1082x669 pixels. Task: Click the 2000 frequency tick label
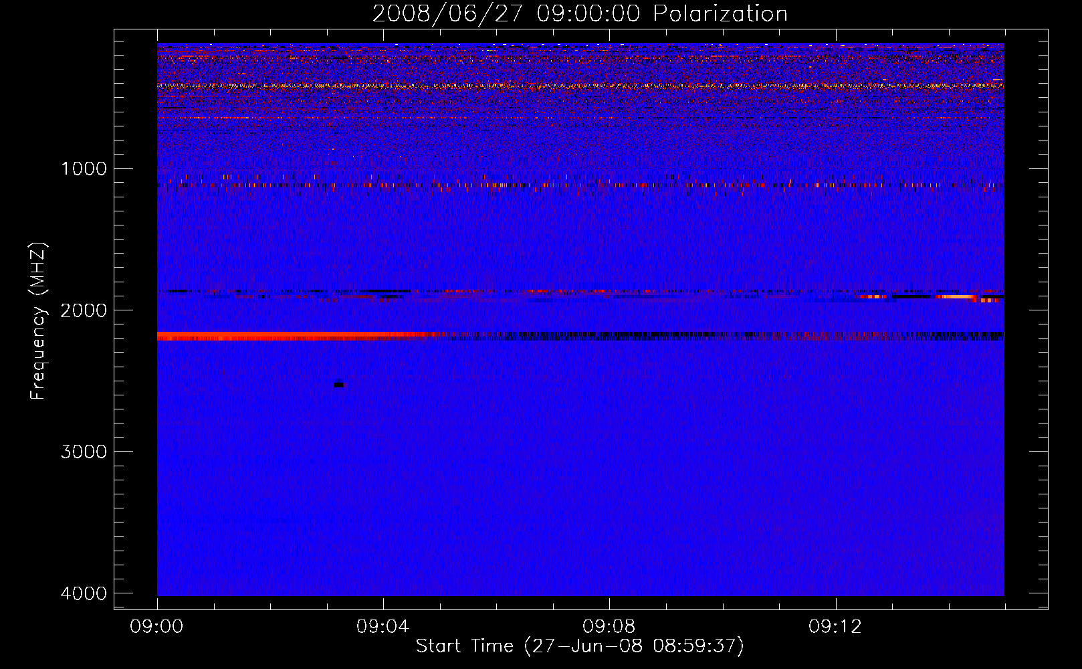84,310
